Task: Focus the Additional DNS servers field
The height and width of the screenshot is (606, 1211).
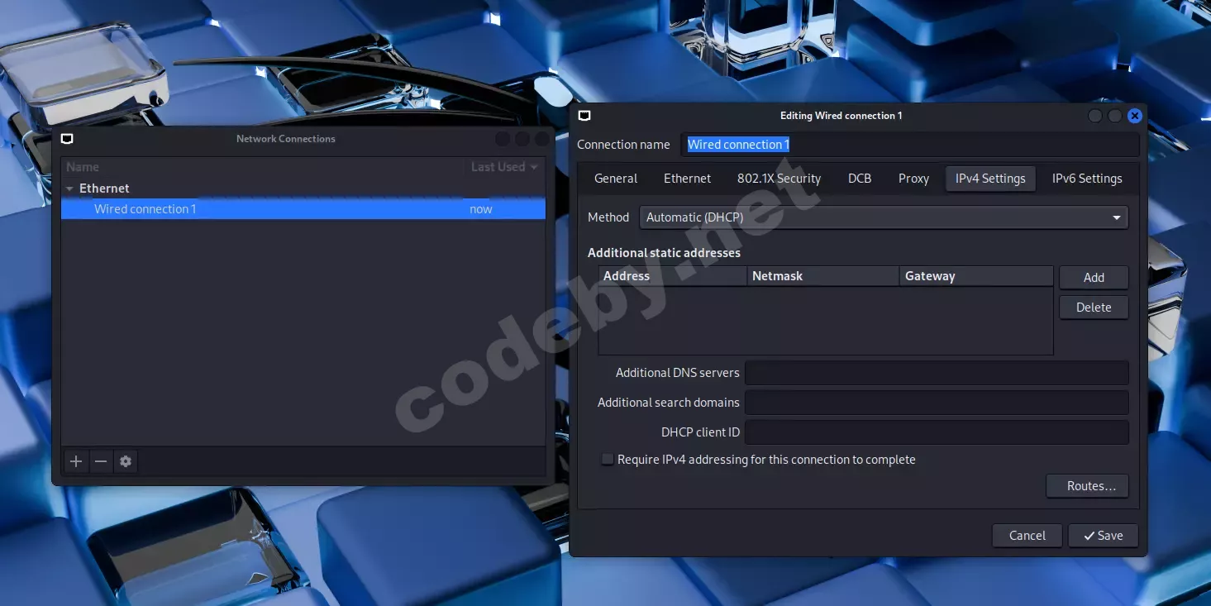Action: click(x=937, y=373)
